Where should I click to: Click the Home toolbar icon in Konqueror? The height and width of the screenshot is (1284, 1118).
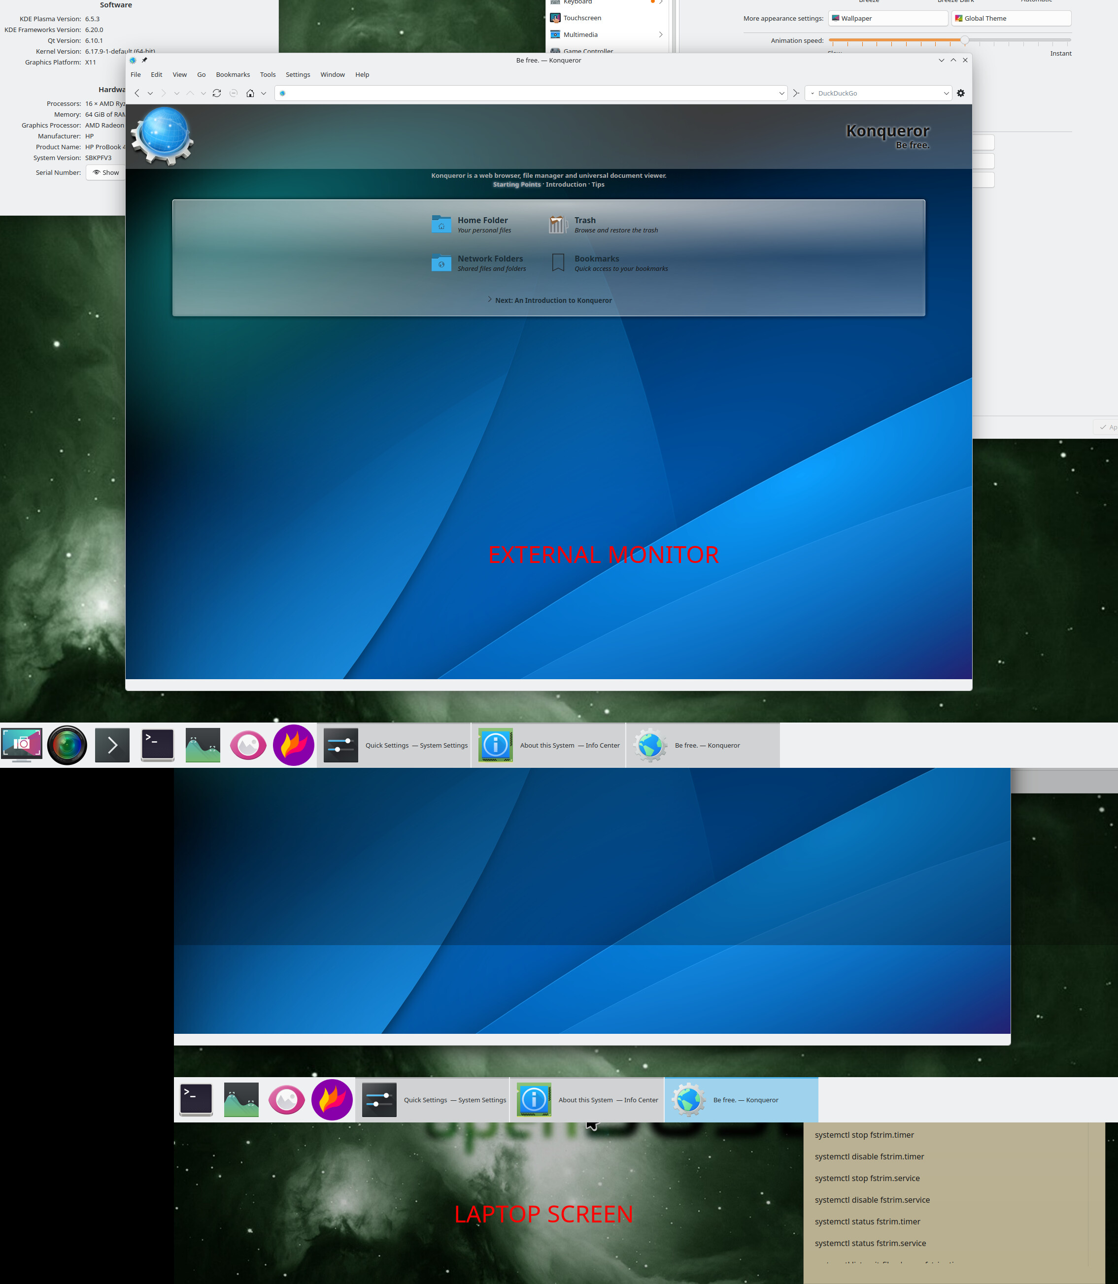coord(250,94)
